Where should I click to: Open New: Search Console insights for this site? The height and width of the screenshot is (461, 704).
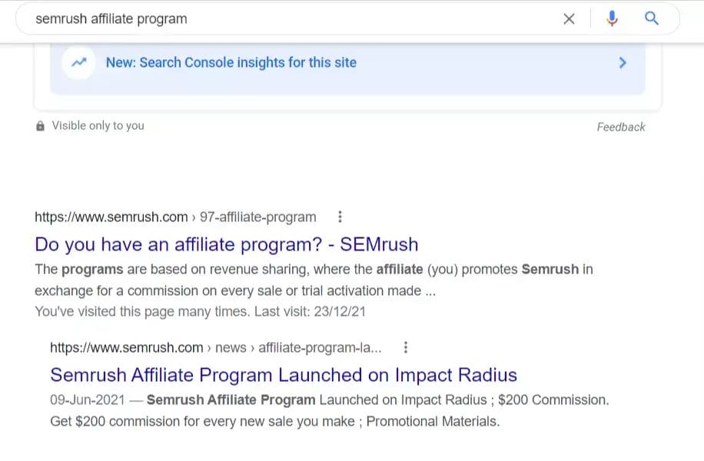231,63
